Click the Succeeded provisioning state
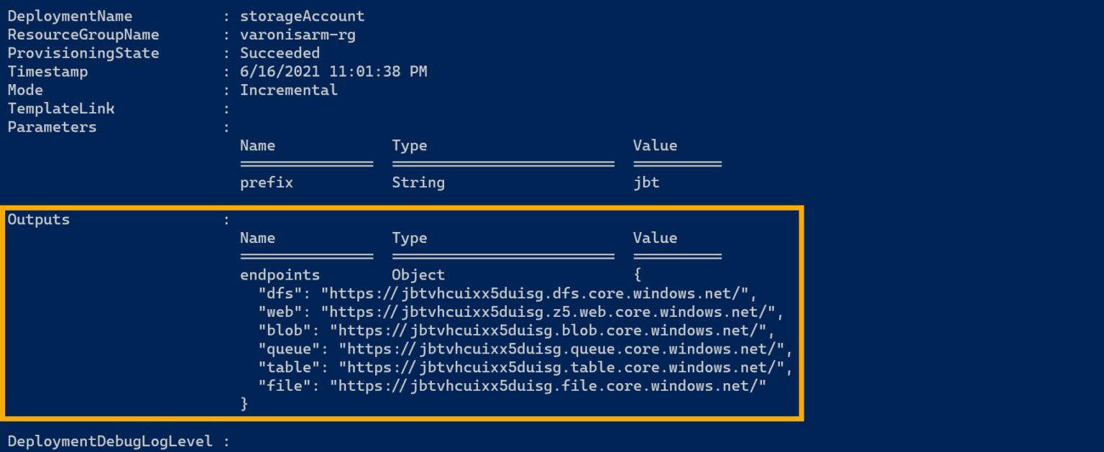Screen dimensions: 1104x452 280,52
